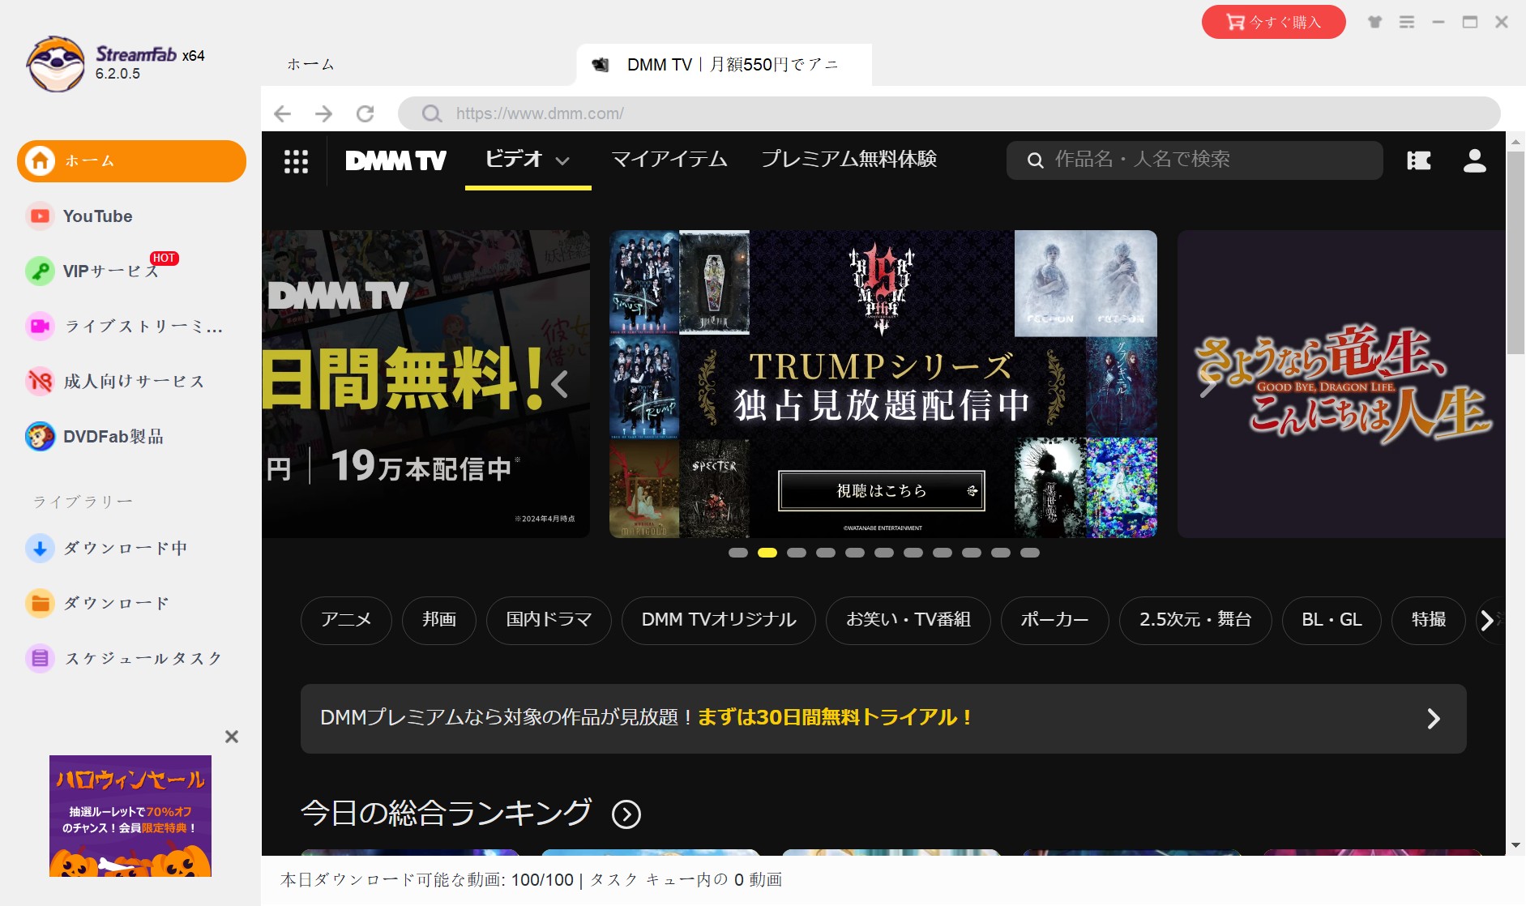Screen dimensions: 1526x906
Task: Open the user account profile icon
Action: [1475, 160]
